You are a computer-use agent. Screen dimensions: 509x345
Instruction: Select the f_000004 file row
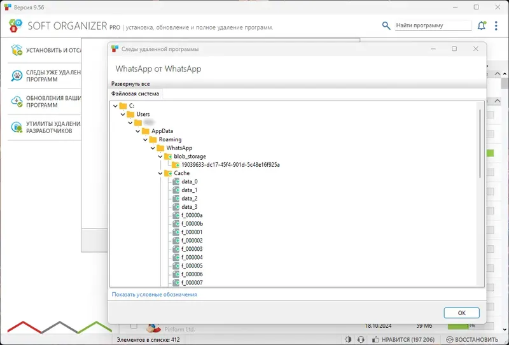[187, 257]
